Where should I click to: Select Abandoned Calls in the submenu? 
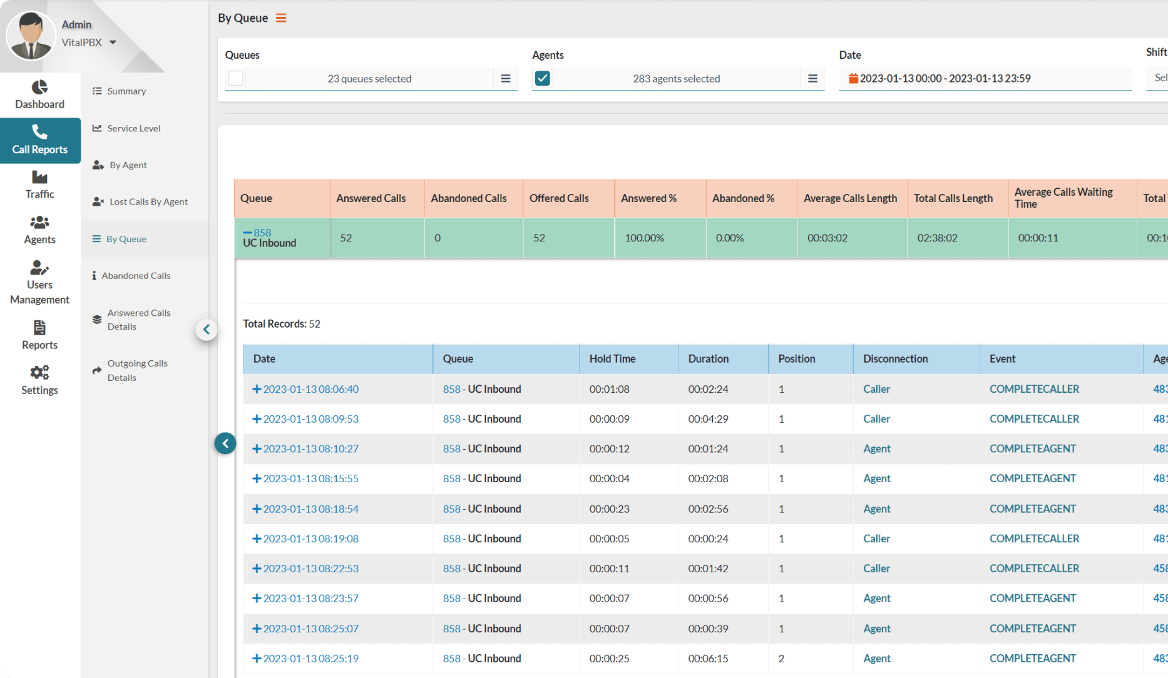click(136, 276)
